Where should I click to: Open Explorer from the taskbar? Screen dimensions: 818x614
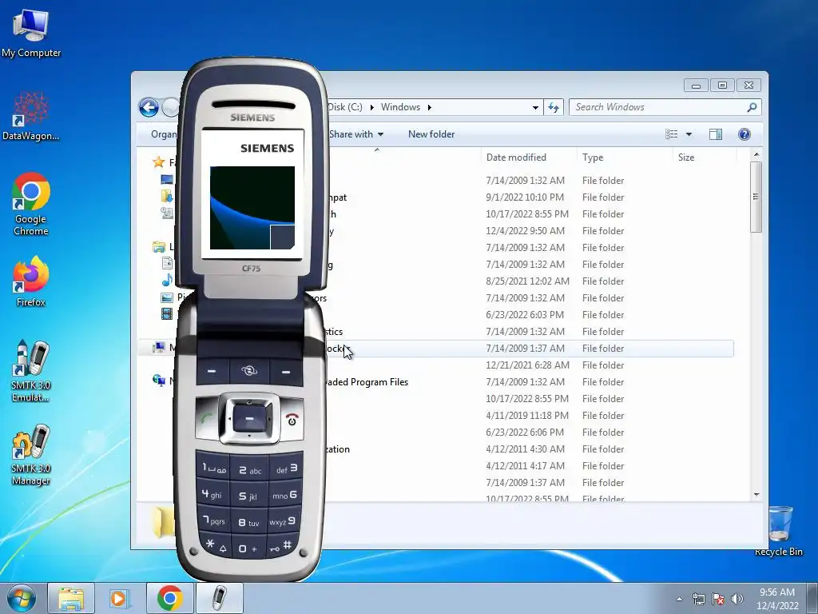click(x=71, y=598)
